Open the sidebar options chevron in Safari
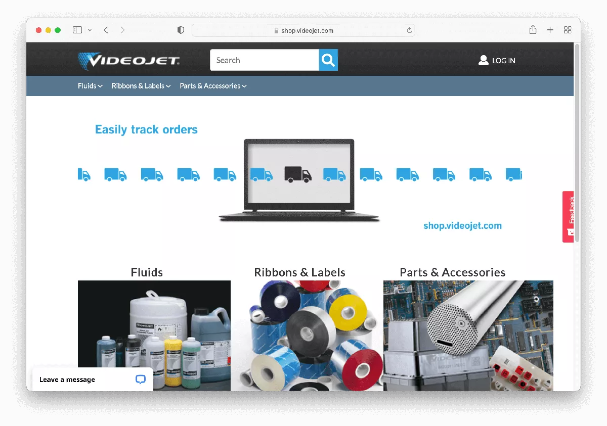The height and width of the screenshot is (426, 607). tap(90, 30)
